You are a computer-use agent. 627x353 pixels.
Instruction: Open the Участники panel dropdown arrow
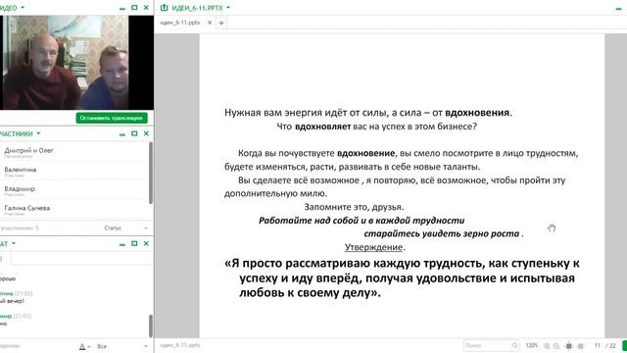[38, 133]
